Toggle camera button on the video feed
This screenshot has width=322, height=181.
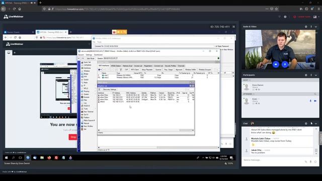point(276,64)
